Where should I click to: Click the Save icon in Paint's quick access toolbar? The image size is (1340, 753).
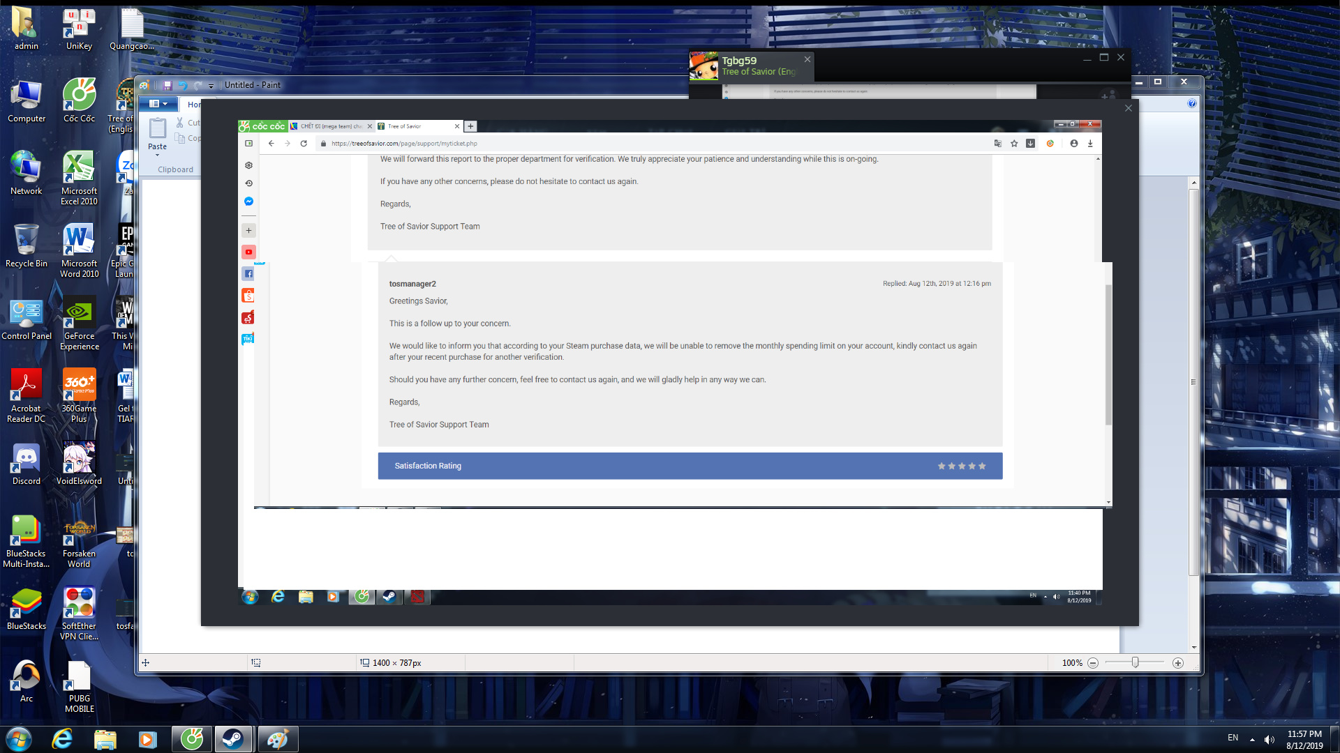(x=167, y=85)
